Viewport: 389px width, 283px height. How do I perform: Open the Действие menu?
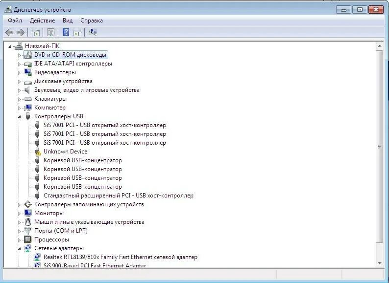pos(42,21)
